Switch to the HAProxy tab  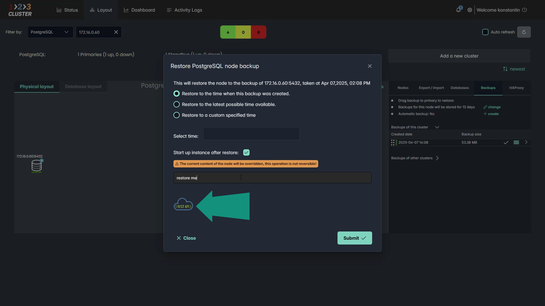516,88
